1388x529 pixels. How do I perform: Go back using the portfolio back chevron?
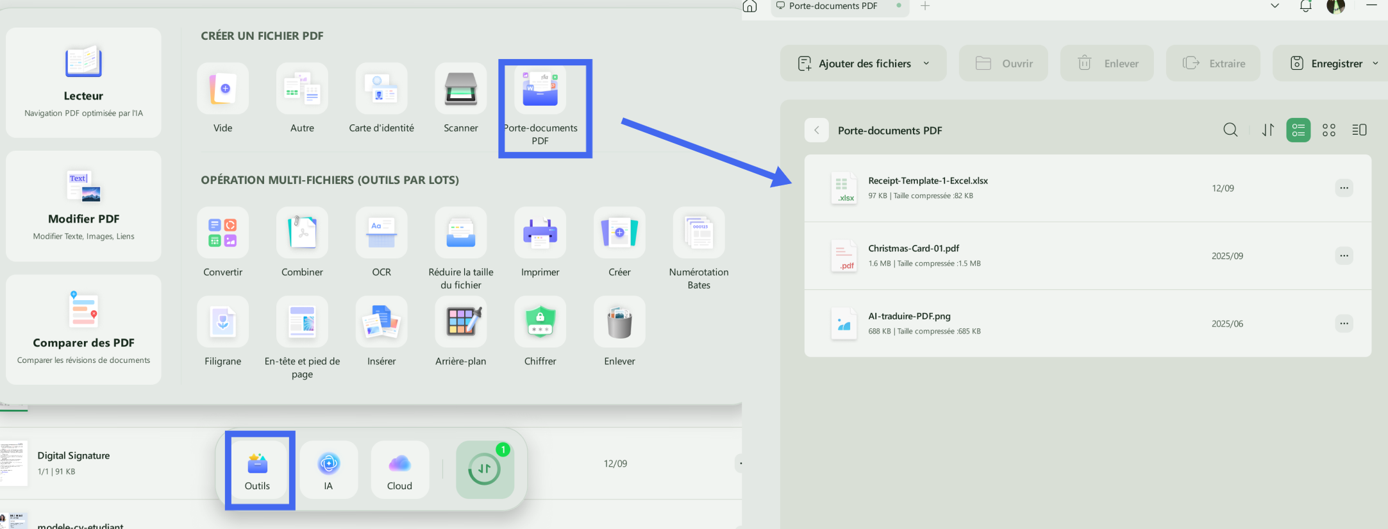tap(817, 130)
